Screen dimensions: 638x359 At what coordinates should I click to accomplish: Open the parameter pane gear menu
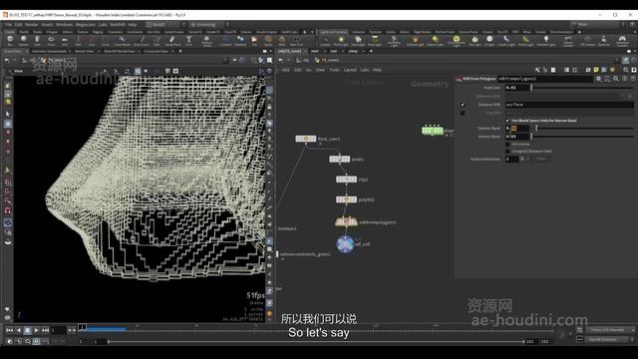coord(599,79)
